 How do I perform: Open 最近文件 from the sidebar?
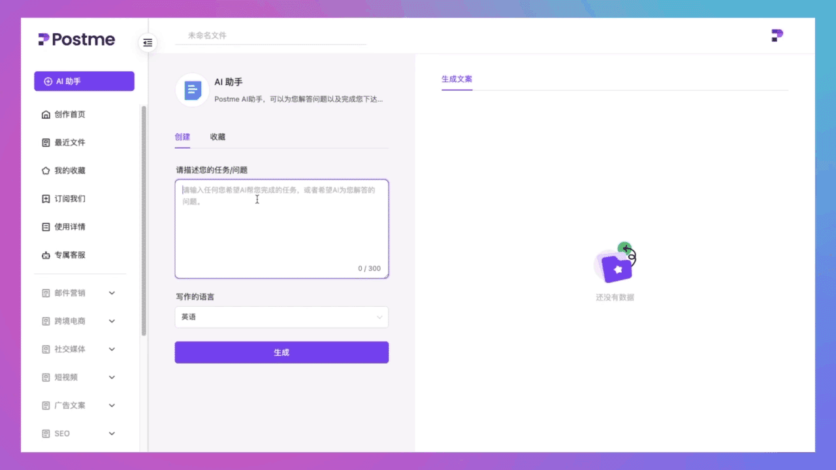tap(67, 142)
